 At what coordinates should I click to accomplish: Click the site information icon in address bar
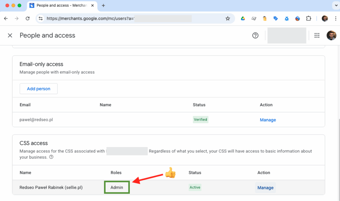tap(40, 19)
